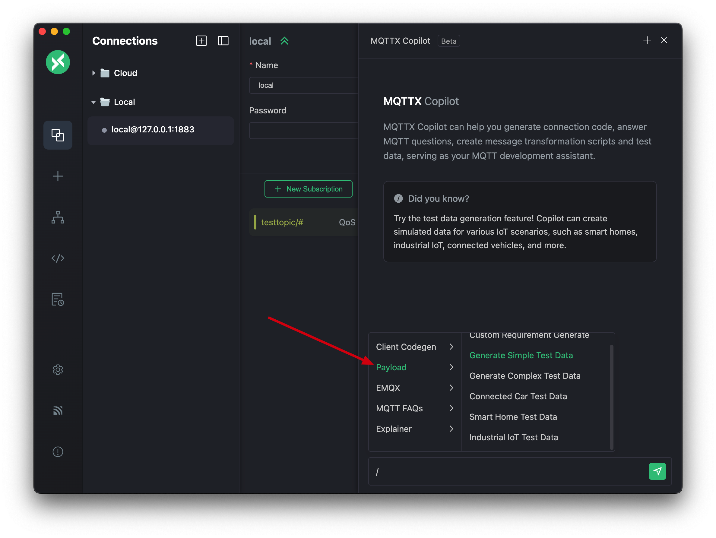
Task: Click the new collection plus-square icon
Action: pos(201,41)
